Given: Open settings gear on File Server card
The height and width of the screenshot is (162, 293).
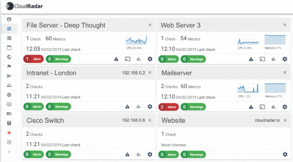Looking at the screenshot, I should [150, 59].
